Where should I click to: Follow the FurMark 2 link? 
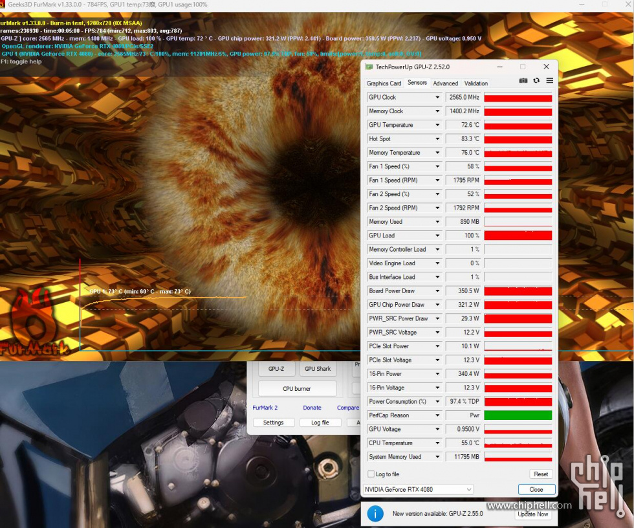click(x=265, y=408)
